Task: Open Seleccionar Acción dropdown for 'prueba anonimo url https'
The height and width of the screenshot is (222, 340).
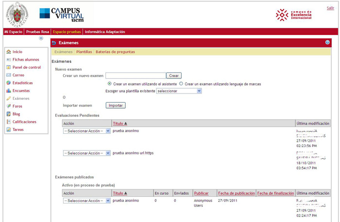Action: pyautogui.click(x=87, y=153)
